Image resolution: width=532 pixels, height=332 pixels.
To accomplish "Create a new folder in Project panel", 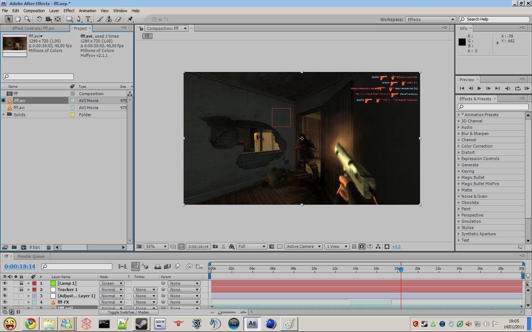I will point(14,247).
